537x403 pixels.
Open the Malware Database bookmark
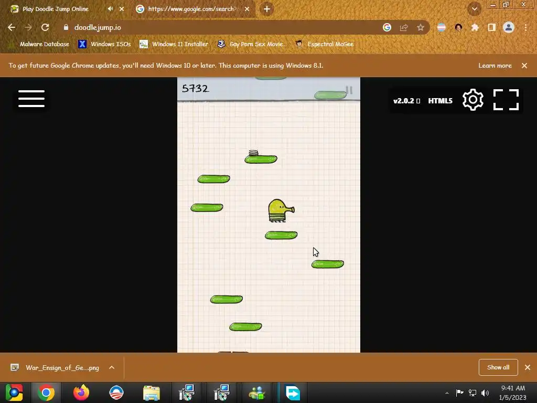(39, 44)
